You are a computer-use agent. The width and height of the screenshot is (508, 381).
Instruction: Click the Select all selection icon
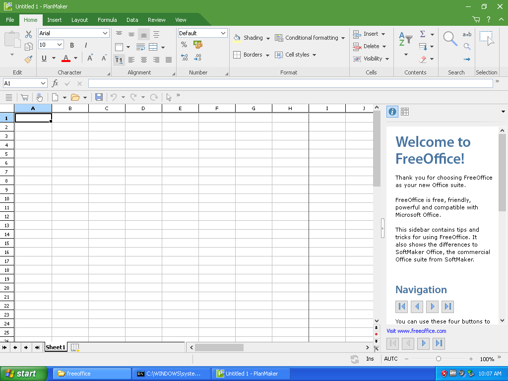[x=487, y=39]
